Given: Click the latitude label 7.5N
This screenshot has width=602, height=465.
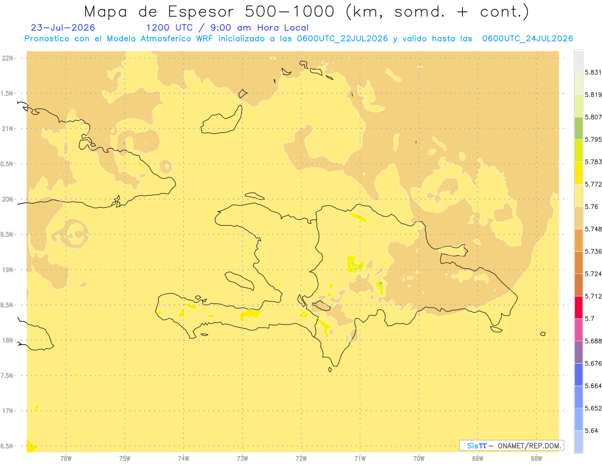Looking at the screenshot, I should coord(7,376).
